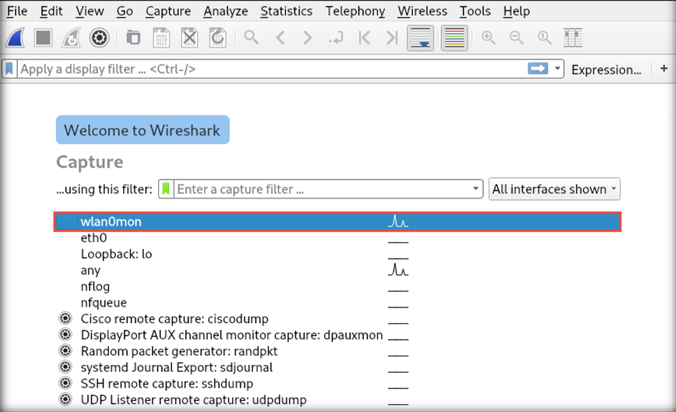Select Cisco remote capture: ciscodump row
This screenshot has width=676, height=412.
(338, 319)
